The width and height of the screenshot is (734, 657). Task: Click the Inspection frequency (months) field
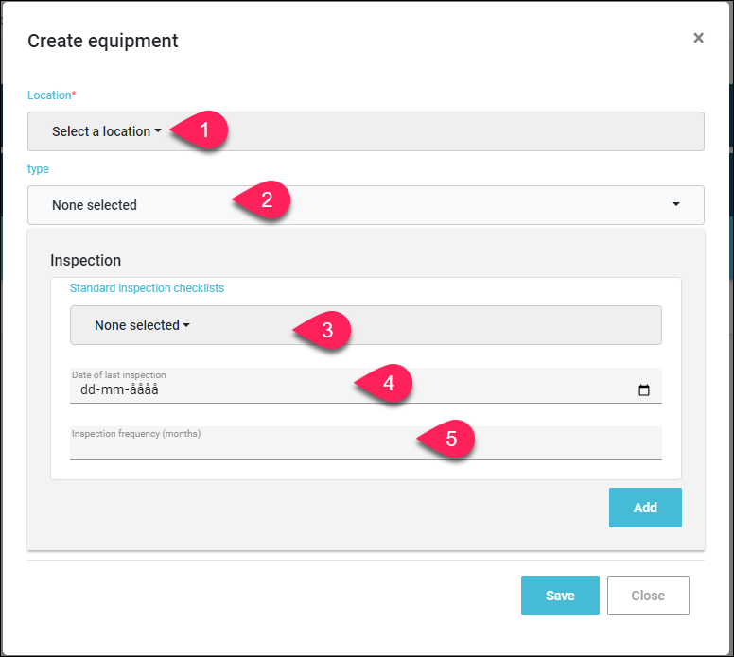pyautogui.click(x=366, y=443)
